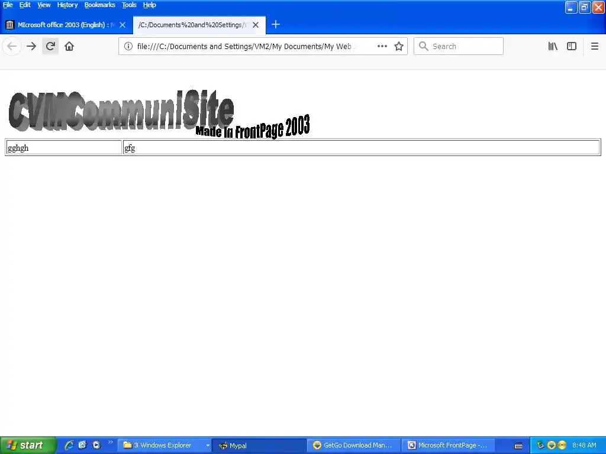The image size is (606, 454).
Task: Expand Windows Explorer group dropdown arrow
Action: pyautogui.click(x=208, y=446)
